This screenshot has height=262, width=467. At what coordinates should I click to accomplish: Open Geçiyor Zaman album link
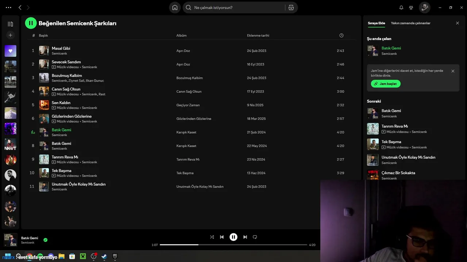pyautogui.click(x=188, y=105)
